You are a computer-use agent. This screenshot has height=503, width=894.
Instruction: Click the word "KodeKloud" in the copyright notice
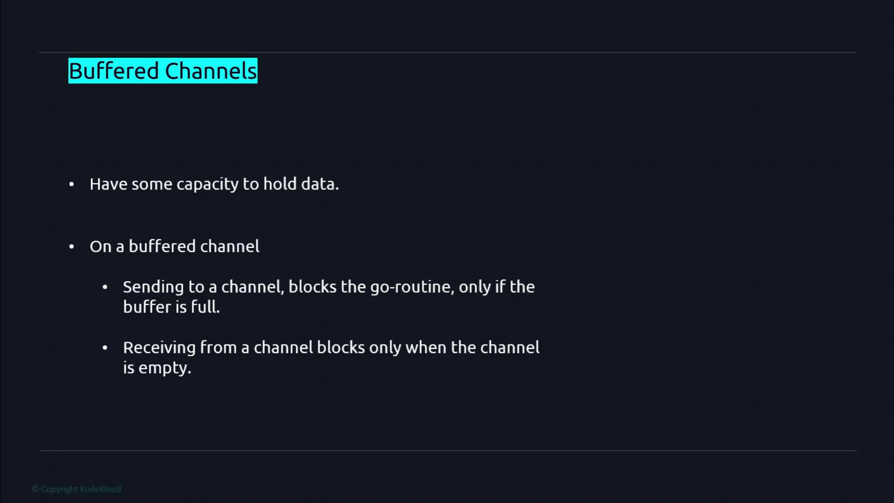click(101, 489)
